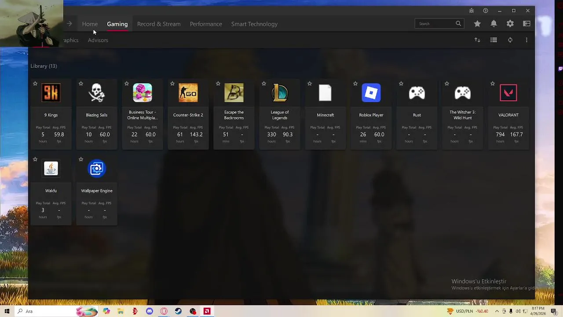Favorite VALORANT with its star
This screenshot has width=563, height=317.
(493, 84)
